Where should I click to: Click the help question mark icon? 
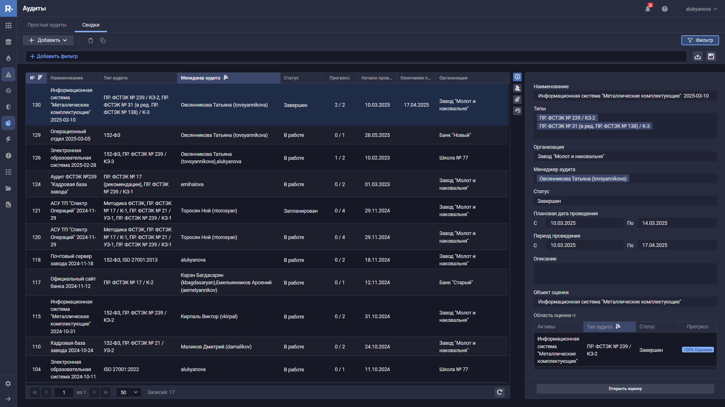pos(665,9)
